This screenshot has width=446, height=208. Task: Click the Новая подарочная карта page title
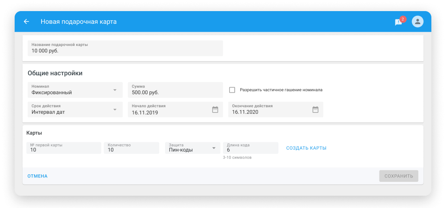click(x=78, y=21)
